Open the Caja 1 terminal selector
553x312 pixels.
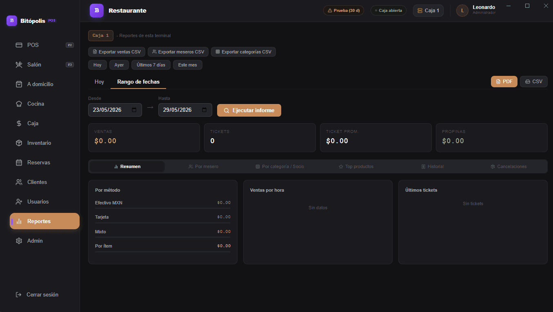(428, 11)
